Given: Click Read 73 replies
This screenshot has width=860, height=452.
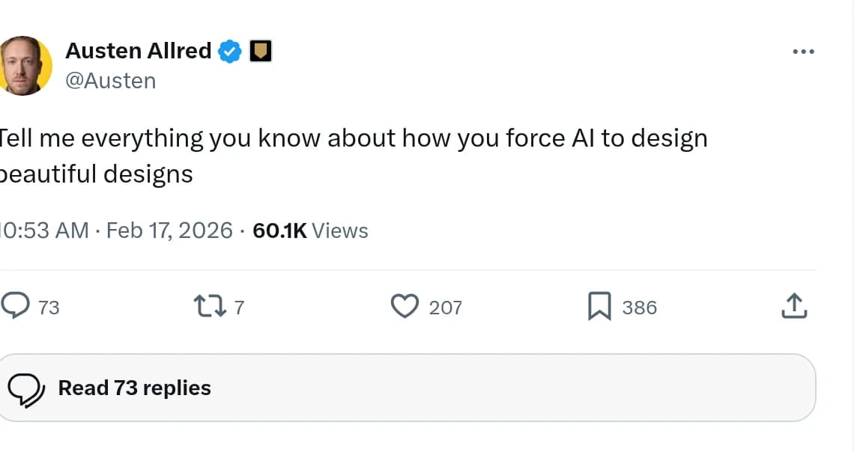Looking at the screenshot, I should click(134, 388).
